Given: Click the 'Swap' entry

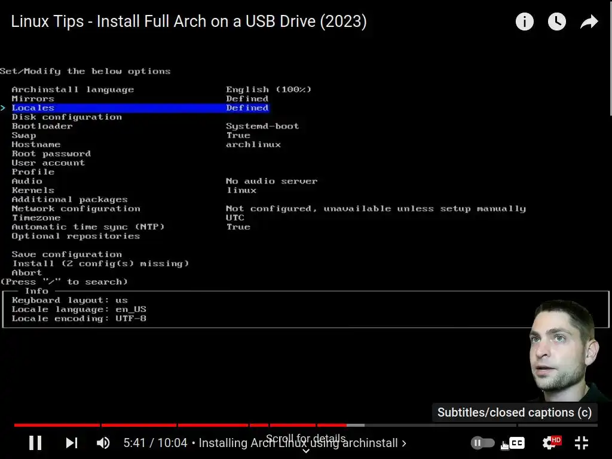Looking at the screenshot, I should click(x=24, y=136).
